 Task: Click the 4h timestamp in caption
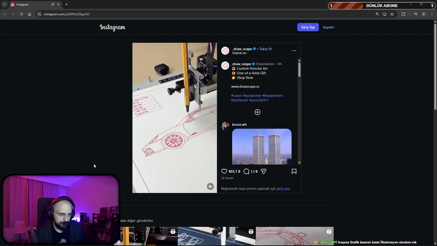(x=280, y=64)
